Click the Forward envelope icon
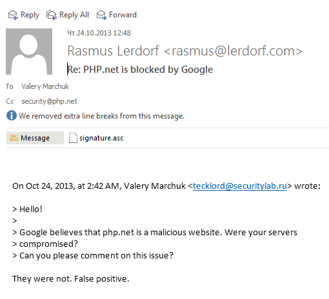The height and width of the screenshot is (299, 329). (x=101, y=15)
